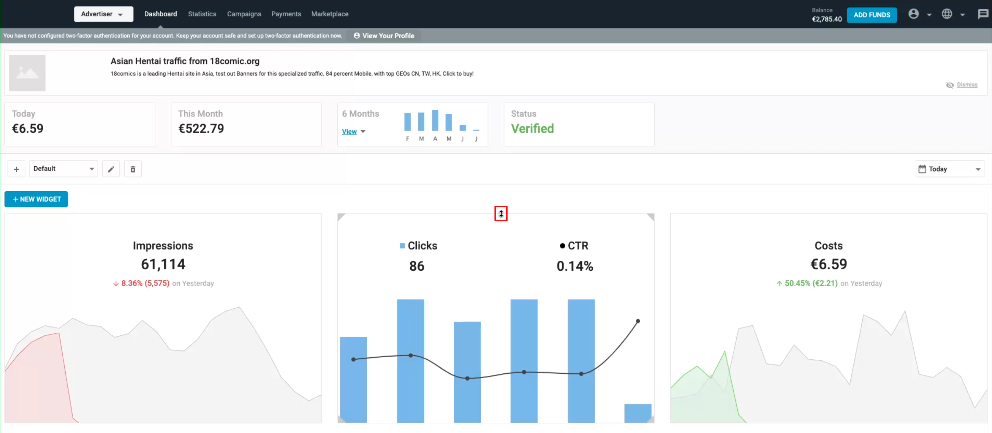This screenshot has height=433, width=992.
Task: Go to the Statistics tab
Action: [x=202, y=14]
